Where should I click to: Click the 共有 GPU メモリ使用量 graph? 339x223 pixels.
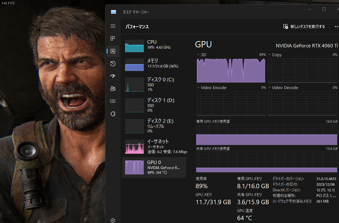[267, 162]
